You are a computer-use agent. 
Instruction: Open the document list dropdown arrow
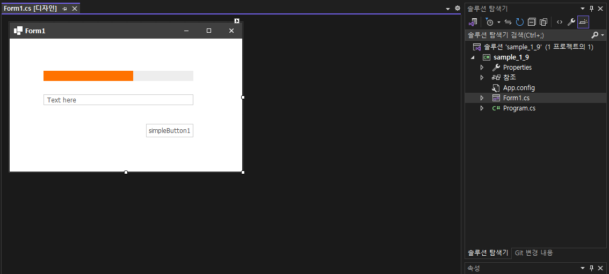coord(448,9)
